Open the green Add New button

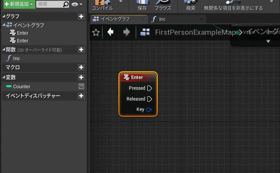pos(19,4)
